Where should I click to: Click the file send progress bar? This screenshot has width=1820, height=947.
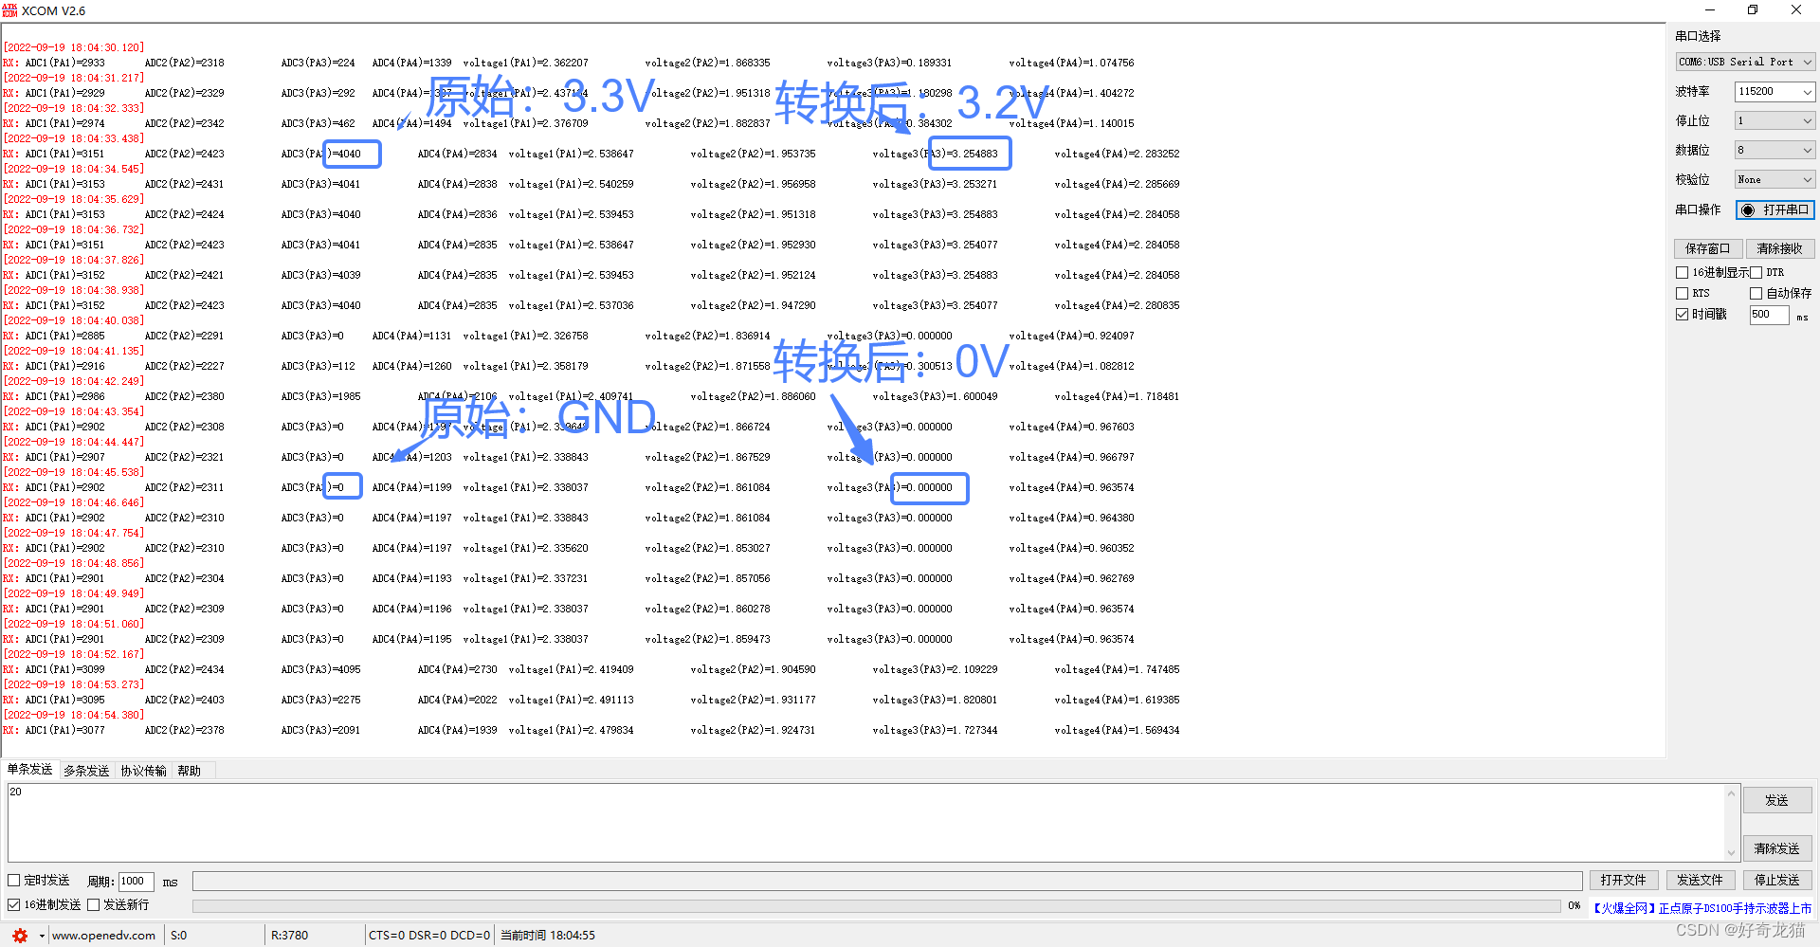tap(876, 905)
